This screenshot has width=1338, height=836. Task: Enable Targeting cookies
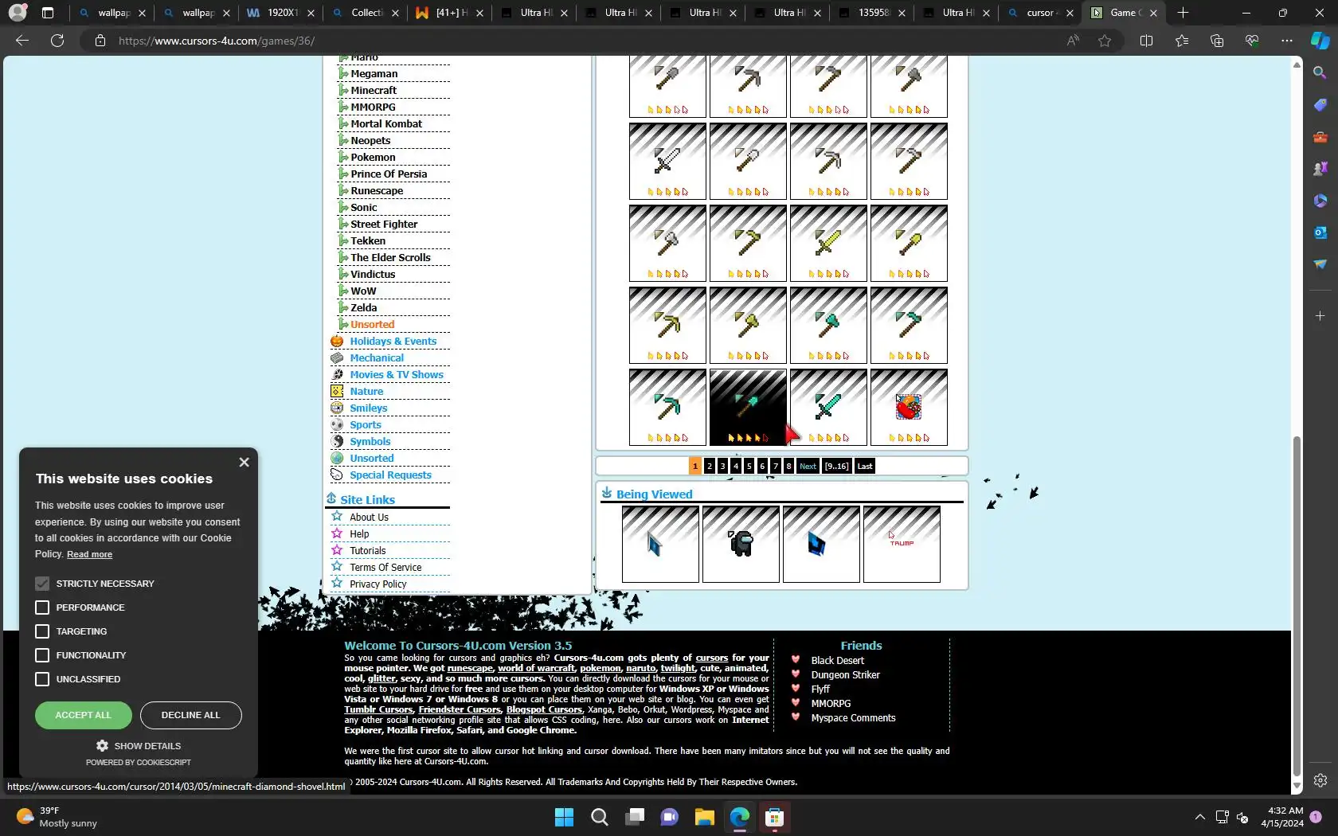42,631
